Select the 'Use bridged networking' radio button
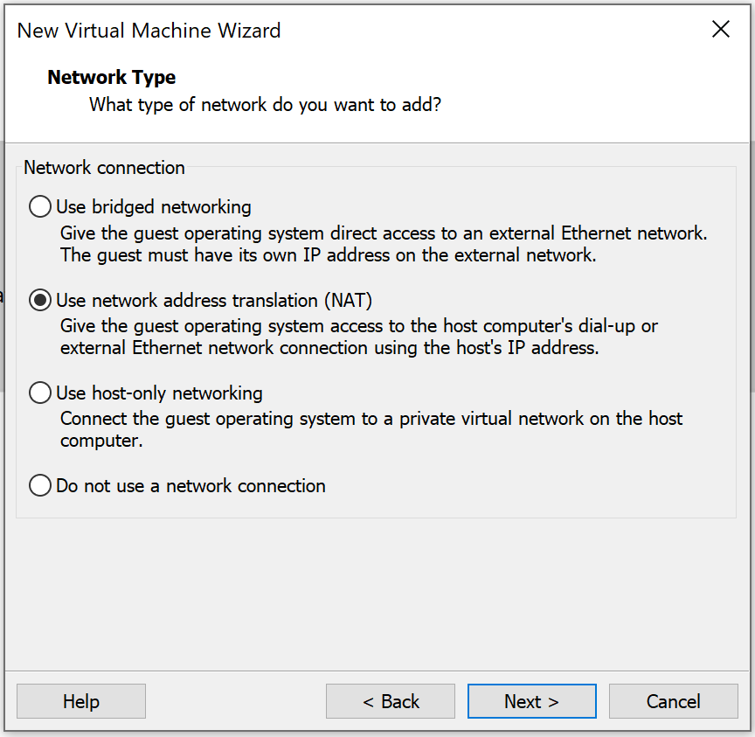 [153, 206]
